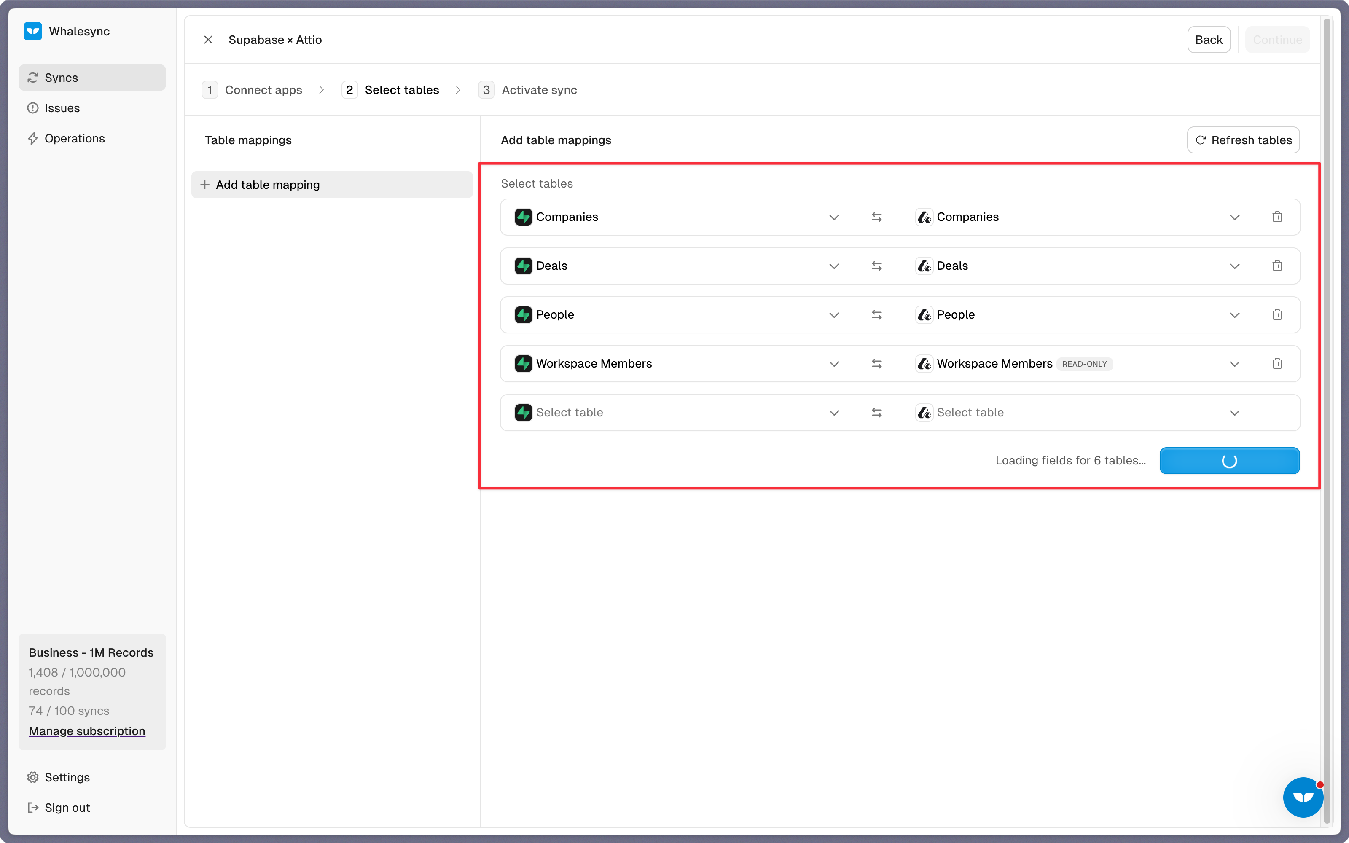Click the Operations lightning icon
The width and height of the screenshot is (1349, 843).
click(x=33, y=138)
